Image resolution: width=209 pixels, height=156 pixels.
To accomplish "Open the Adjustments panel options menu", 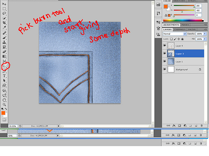I will (x=205, y=25).
